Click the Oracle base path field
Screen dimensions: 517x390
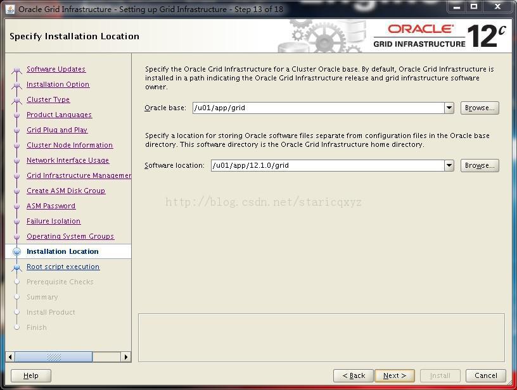[319, 108]
